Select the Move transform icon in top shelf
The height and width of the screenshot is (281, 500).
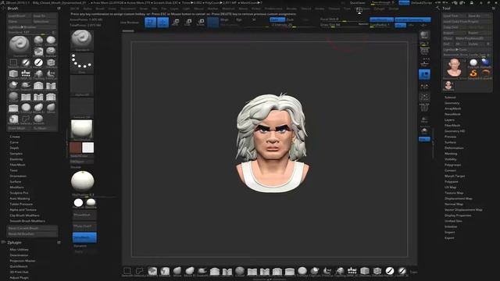(x=175, y=22)
